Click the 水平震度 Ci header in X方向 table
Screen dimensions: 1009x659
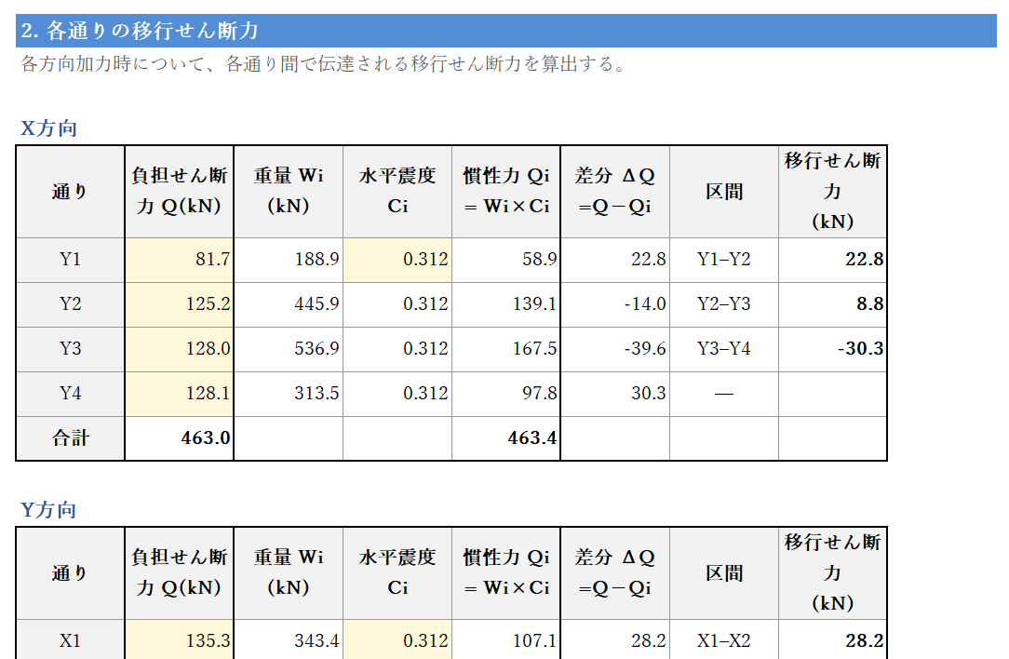(x=397, y=191)
